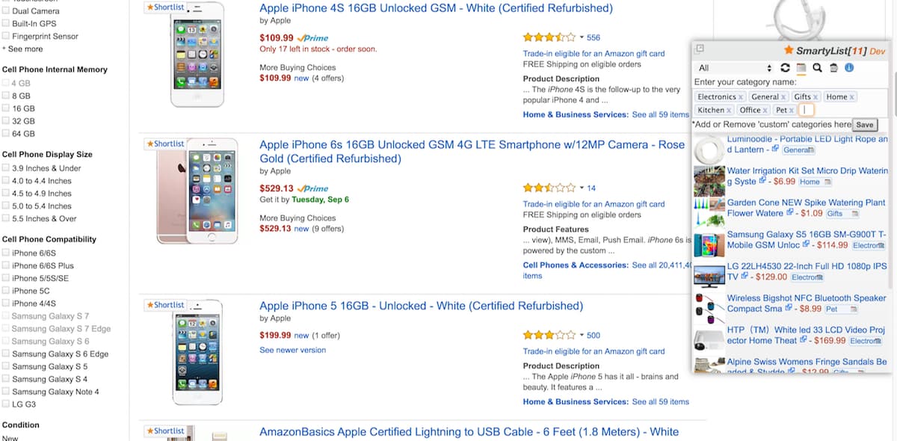
Task: Change category of LG 22LH4530 TV item
Action: 807,277
